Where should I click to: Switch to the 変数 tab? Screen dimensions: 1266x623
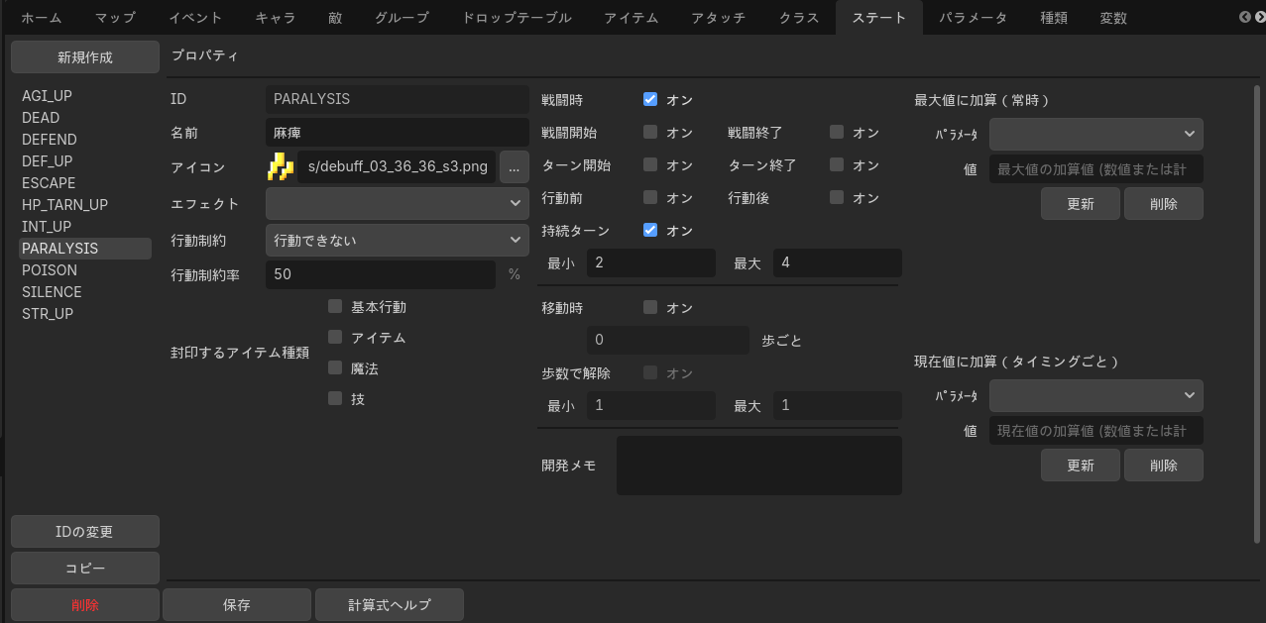(1113, 18)
